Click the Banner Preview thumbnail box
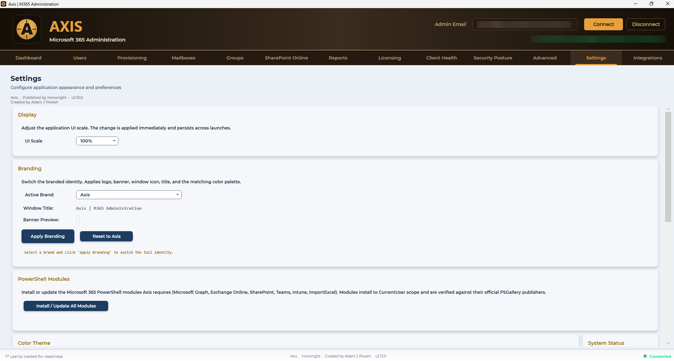Viewport: 674px width, 361px height. coord(78,220)
